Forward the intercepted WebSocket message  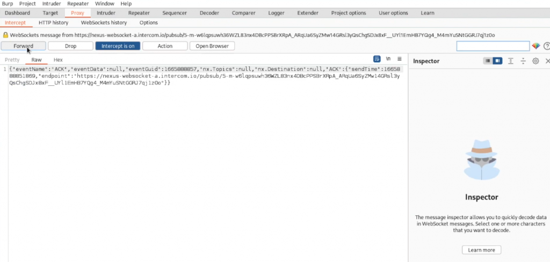click(x=23, y=46)
